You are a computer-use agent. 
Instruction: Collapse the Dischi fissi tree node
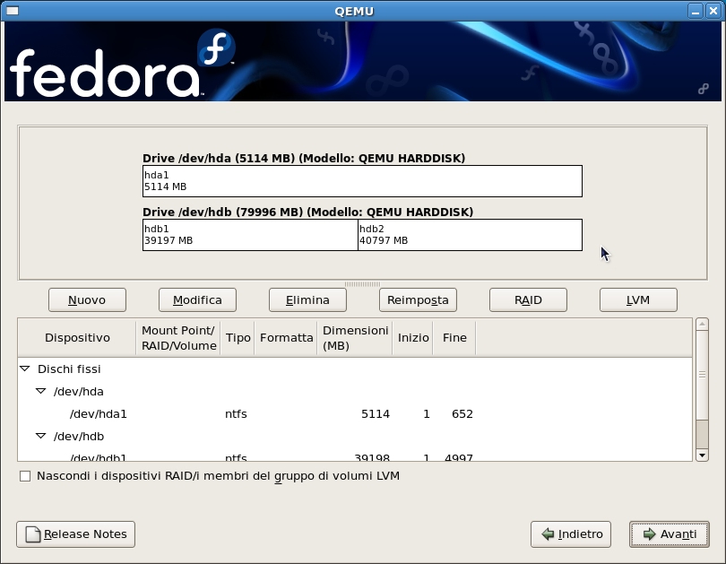(25, 369)
